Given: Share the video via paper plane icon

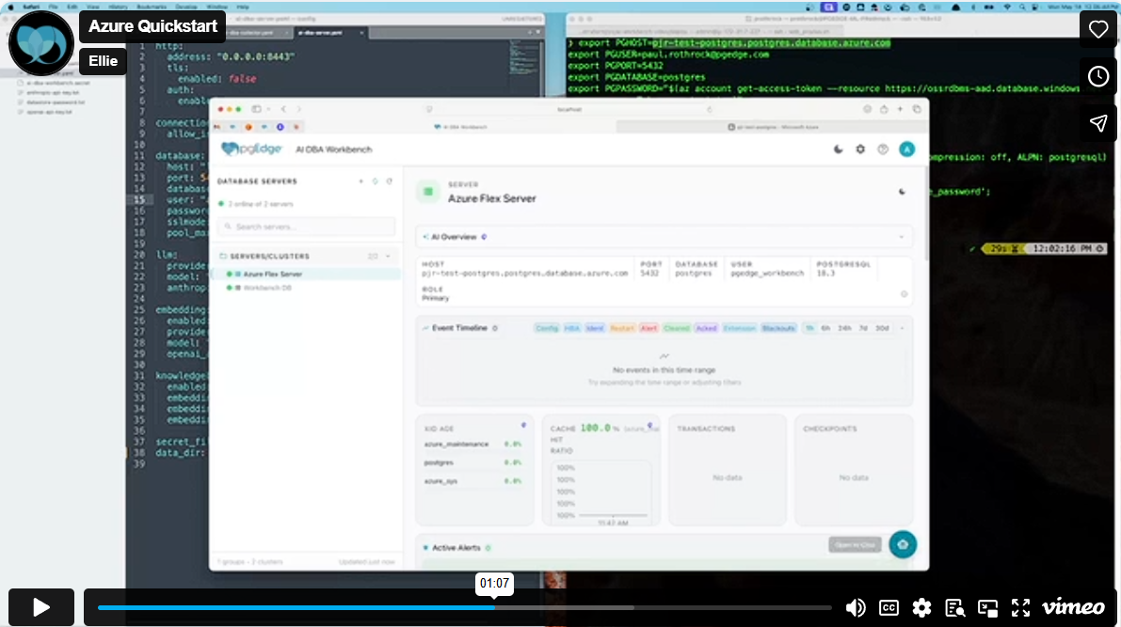Looking at the screenshot, I should (1098, 123).
